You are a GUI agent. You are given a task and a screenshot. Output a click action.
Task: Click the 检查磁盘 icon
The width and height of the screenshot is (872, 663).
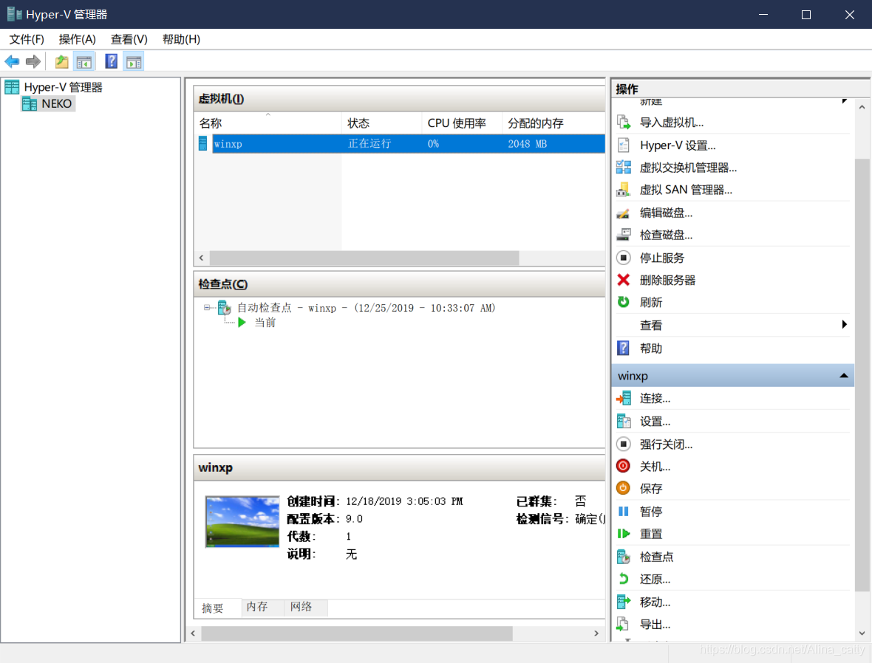tap(624, 235)
